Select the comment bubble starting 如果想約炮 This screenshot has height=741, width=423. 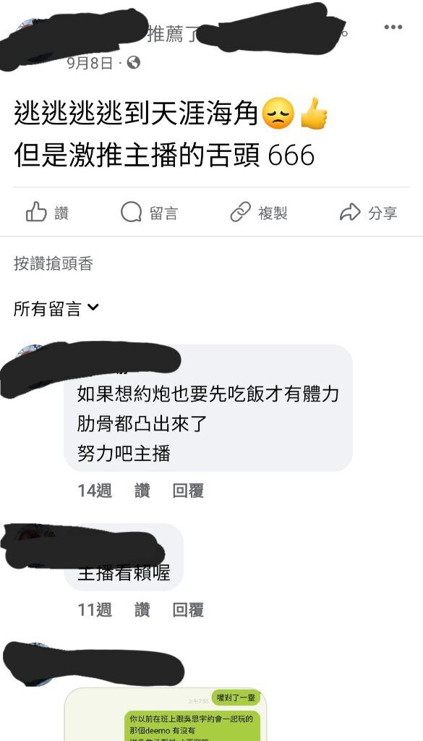click(208, 408)
